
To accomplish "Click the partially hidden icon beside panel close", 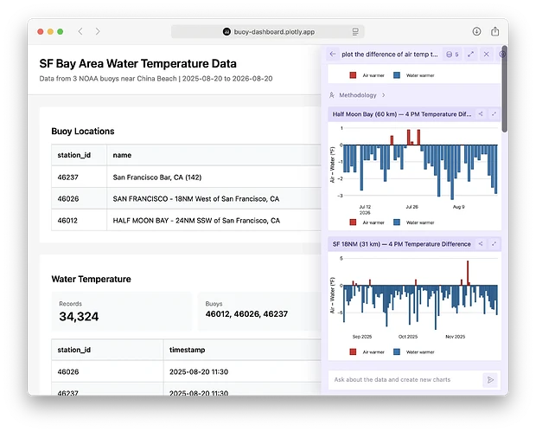I will coord(501,54).
